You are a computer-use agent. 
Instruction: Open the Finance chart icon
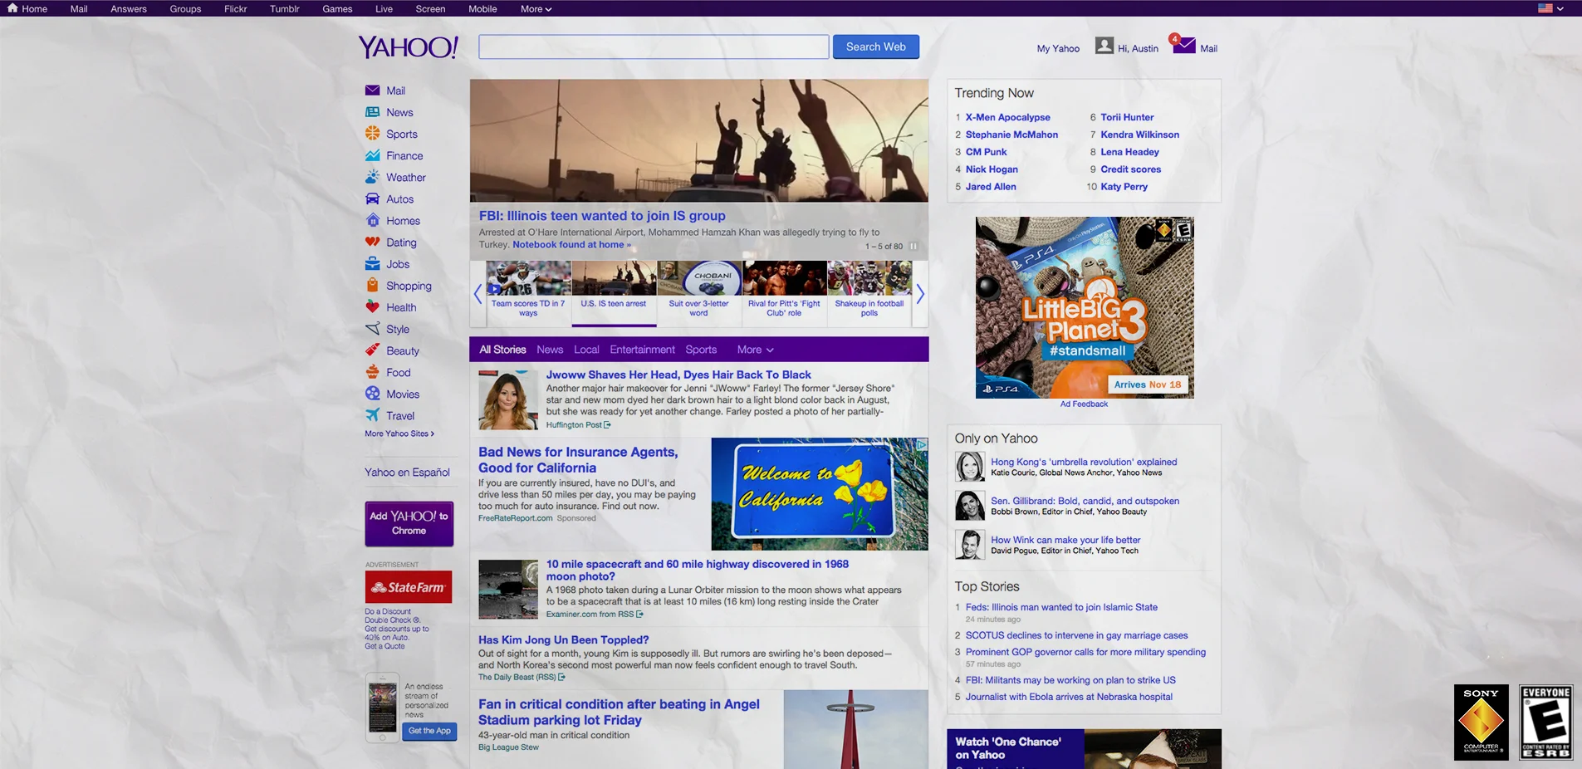coord(372,155)
